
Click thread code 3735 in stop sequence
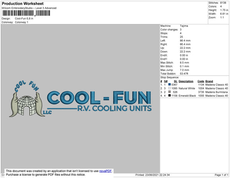[201, 92]
